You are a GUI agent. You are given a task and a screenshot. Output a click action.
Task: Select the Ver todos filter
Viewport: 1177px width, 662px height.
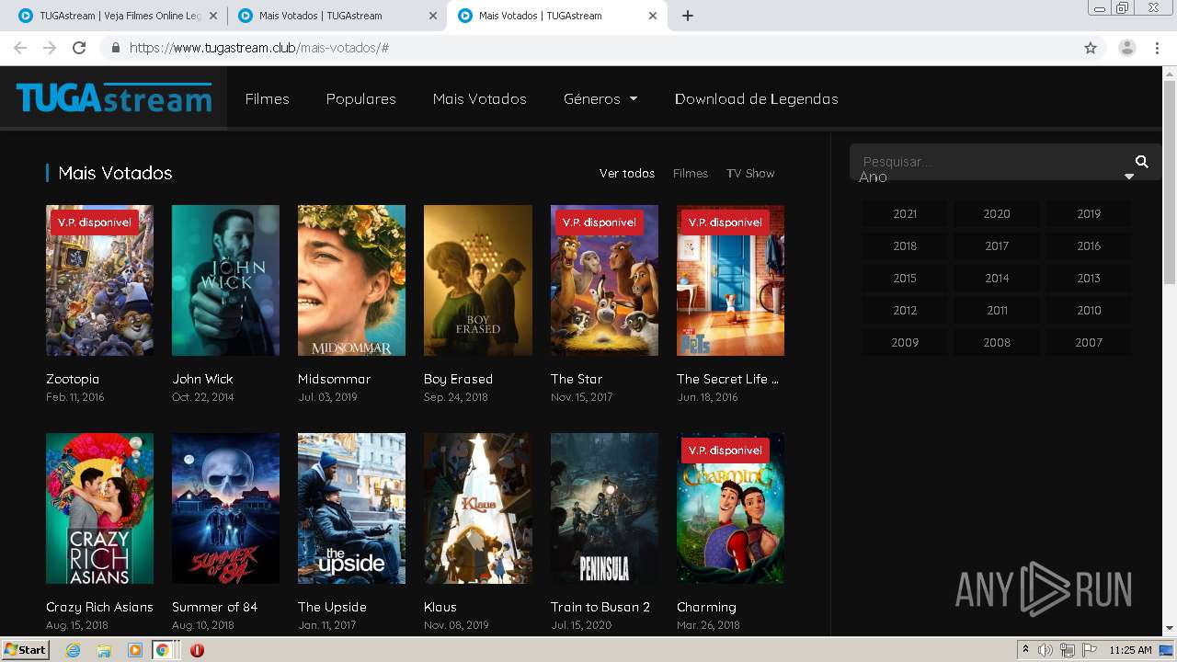pos(627,173)
